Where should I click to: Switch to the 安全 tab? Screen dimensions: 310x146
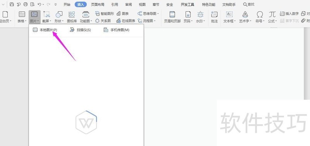point(170,4)
